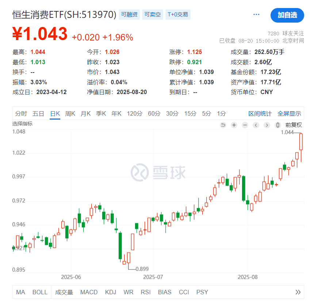Select the 5分 chart tab
The height and width of the screenshot is (303, 314).
206,114
